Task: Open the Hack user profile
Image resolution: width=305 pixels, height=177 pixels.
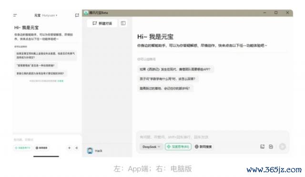Action: point(95,151)
